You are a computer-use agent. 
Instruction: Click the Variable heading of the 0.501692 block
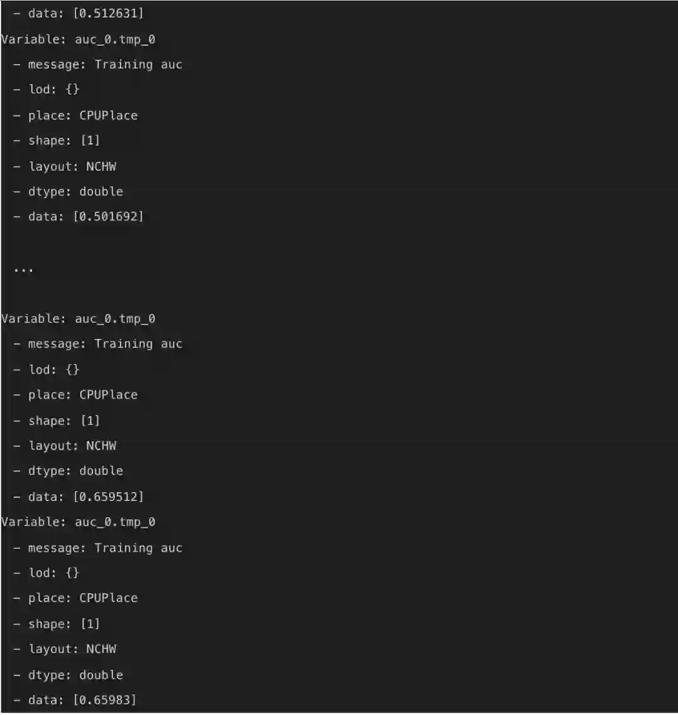(x=78, y=40)
